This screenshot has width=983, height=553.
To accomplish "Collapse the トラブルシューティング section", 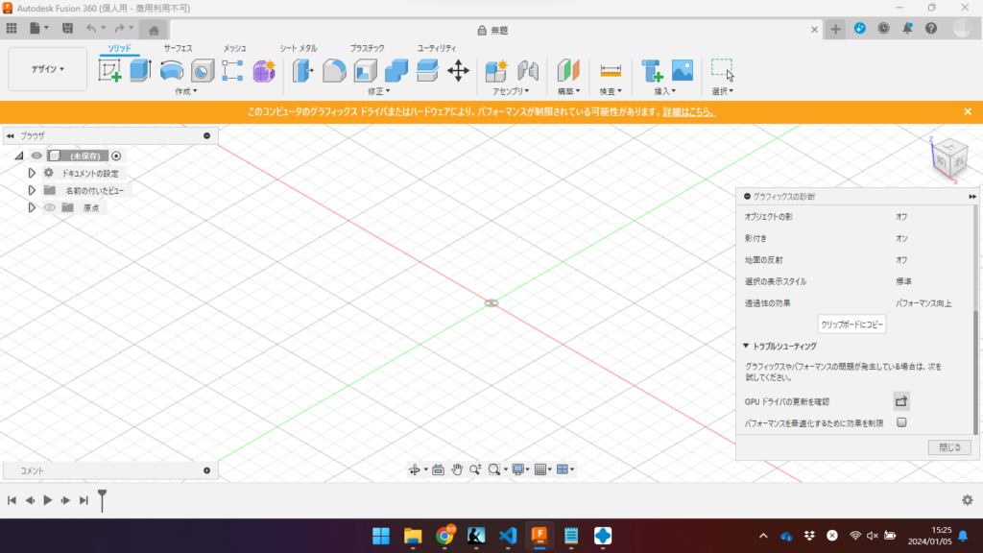I will point(746,346).
